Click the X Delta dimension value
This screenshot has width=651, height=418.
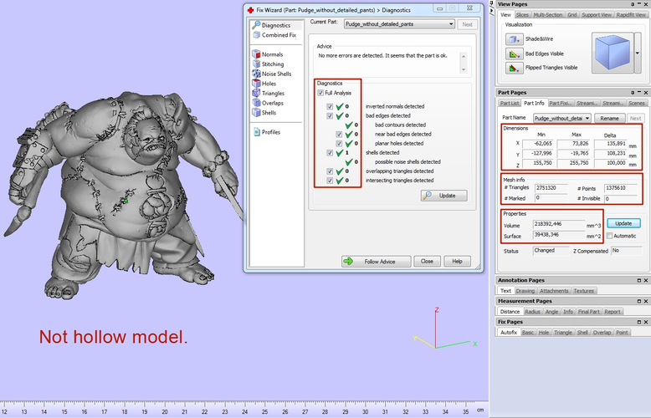tap(610, 144)
